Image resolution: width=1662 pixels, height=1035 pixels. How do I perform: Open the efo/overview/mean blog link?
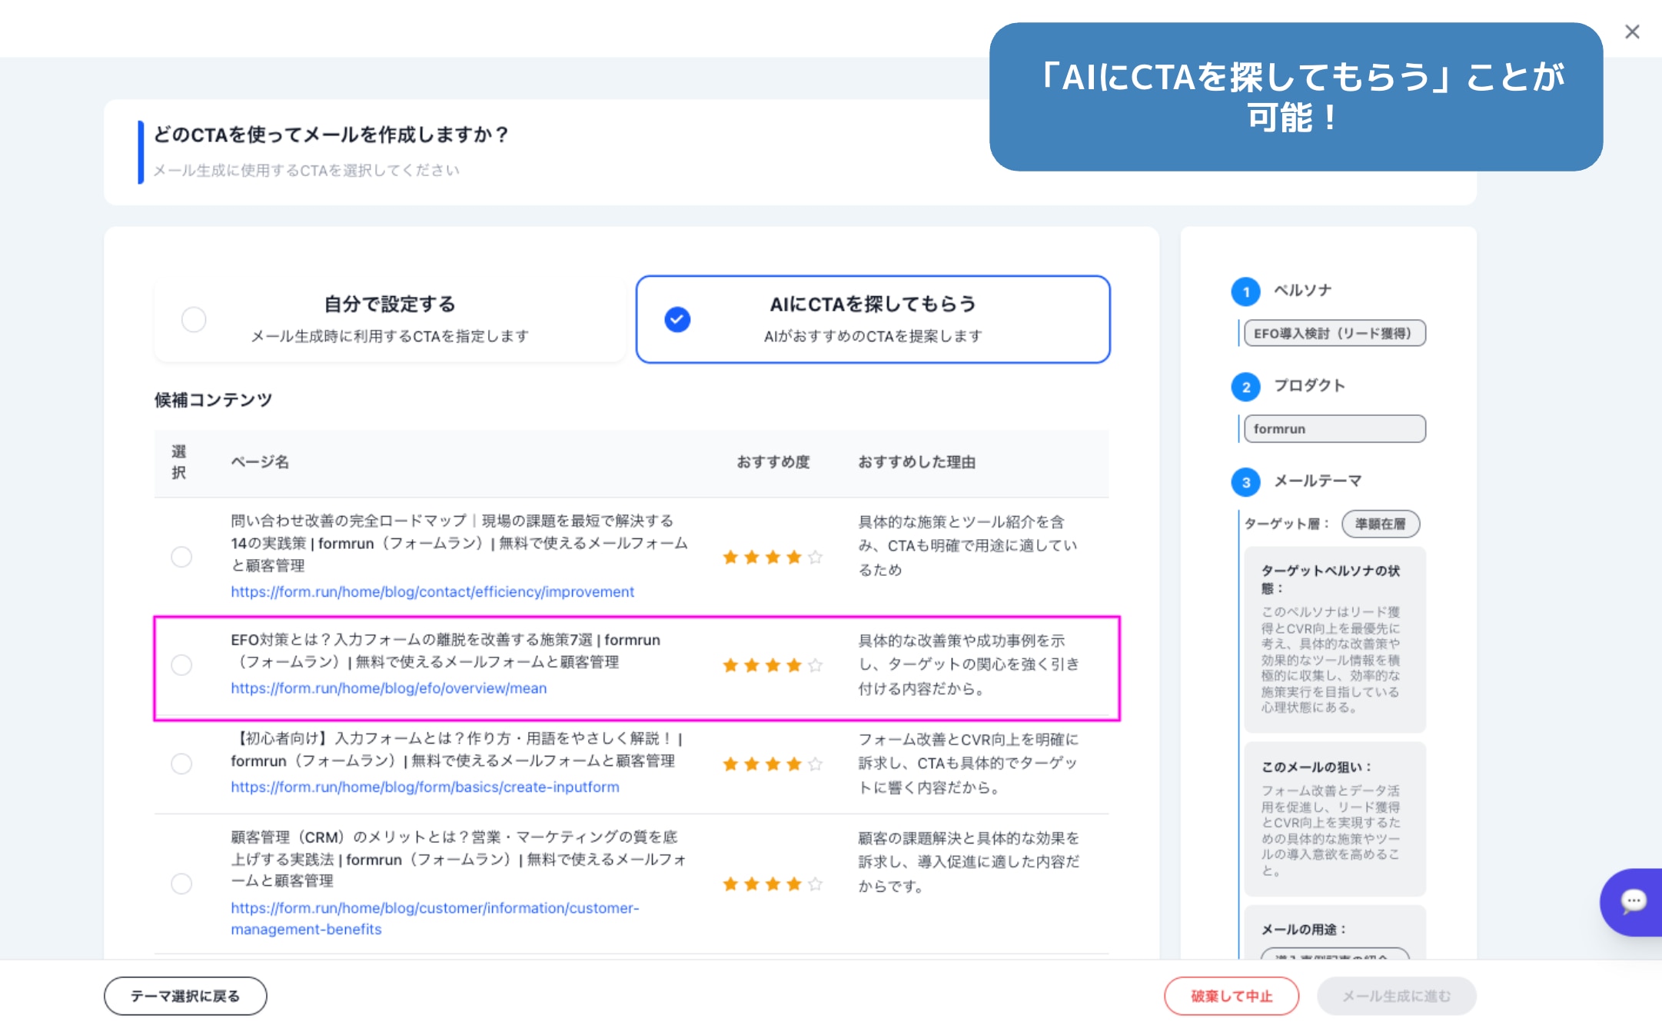(388, 688)
